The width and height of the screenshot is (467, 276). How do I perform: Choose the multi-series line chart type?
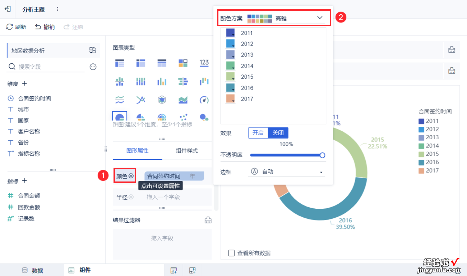pos(141,100)
